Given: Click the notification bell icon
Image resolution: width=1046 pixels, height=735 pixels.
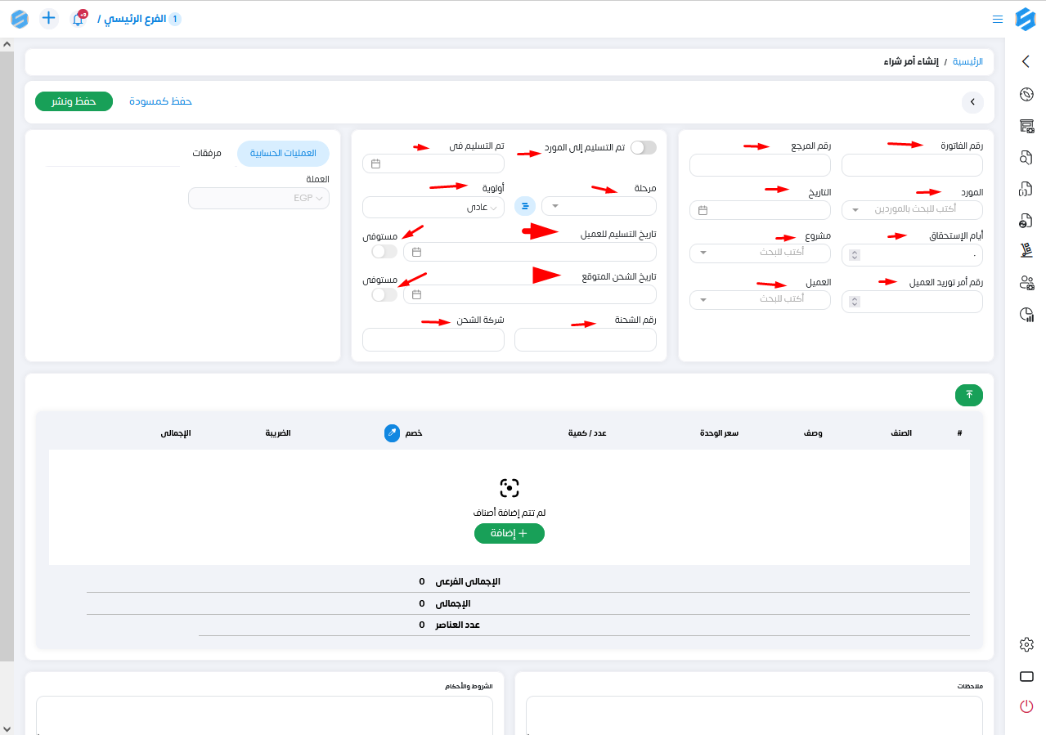Looking at the screenshot, I should [x=79, y=19].
